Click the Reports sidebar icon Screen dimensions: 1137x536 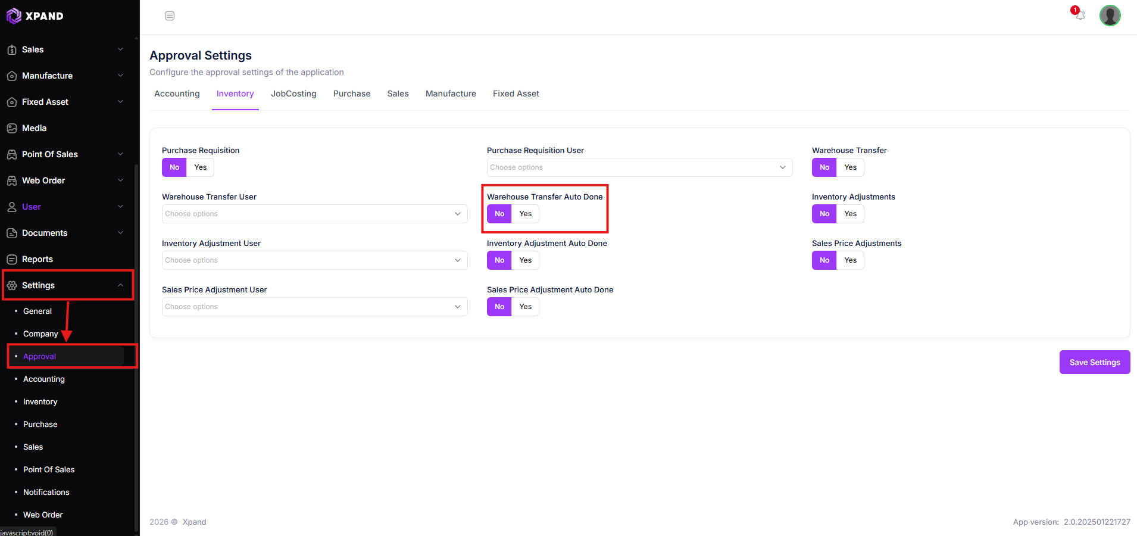pyautogui.click(x=12, y=259)
